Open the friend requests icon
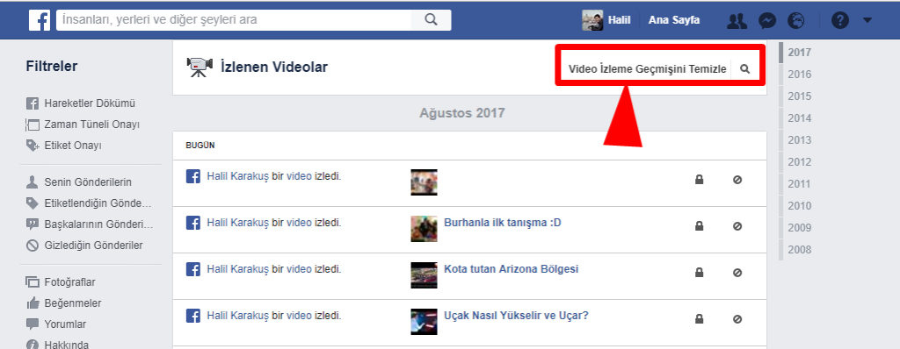Image resolution: width=900 pixels, height=349 pixels. (737, 21)
